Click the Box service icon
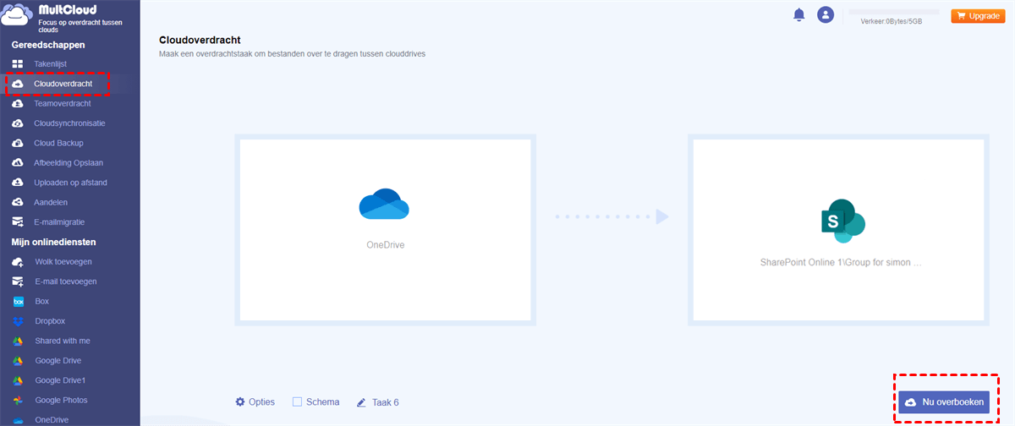 (x=18, y=302)
